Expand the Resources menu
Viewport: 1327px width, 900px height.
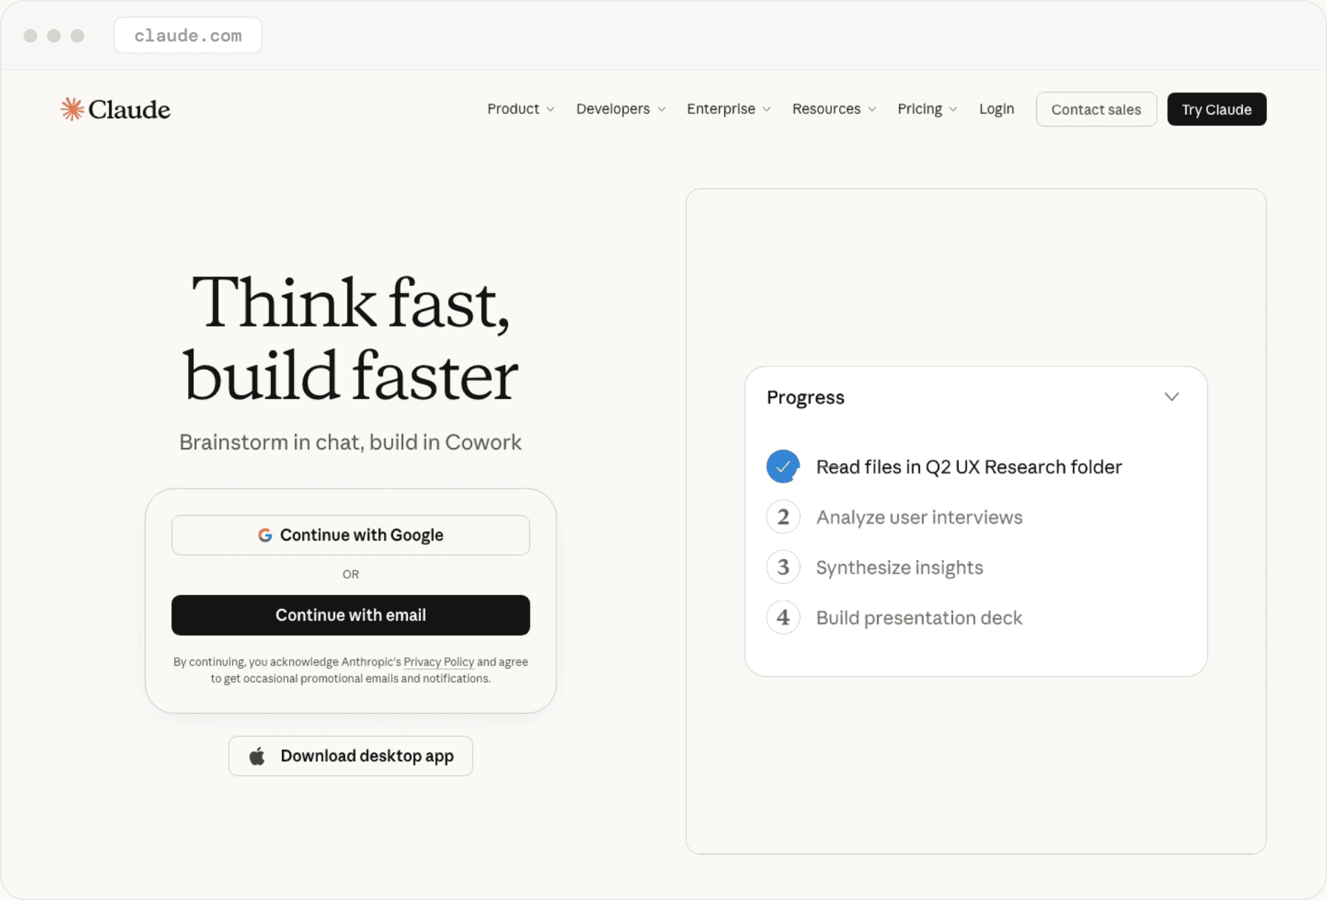tap(834, 109)
